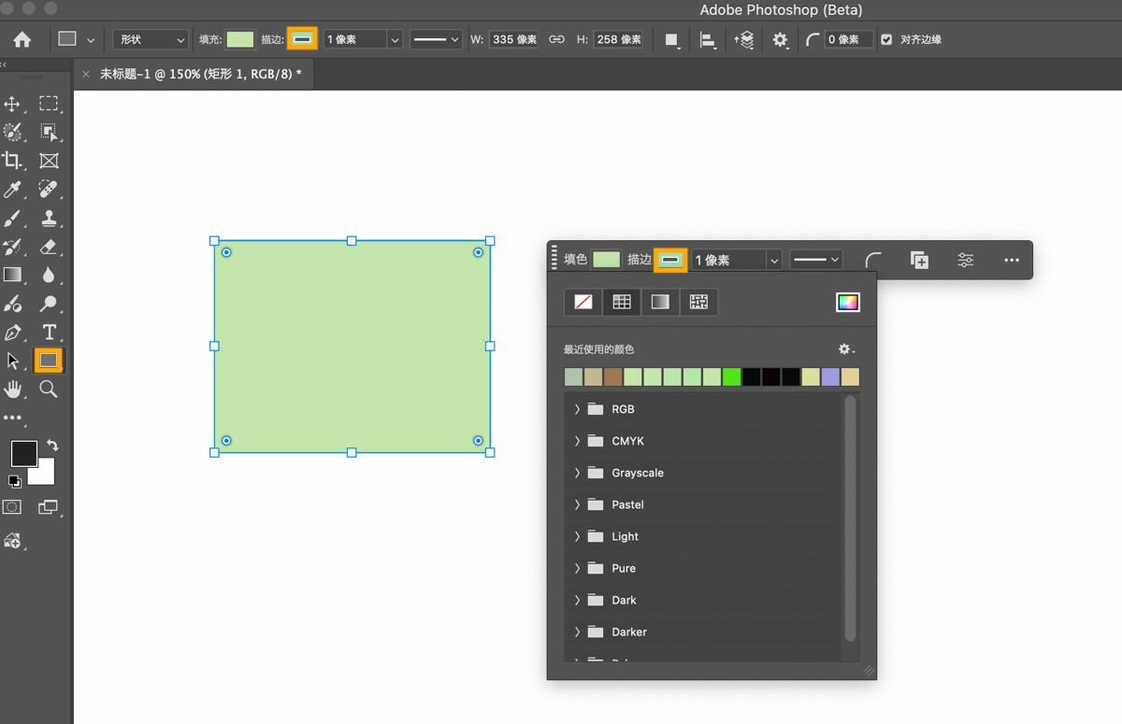The width and height of the screenshot is (1122, 724).
Task: Select the Hand tool
Action: 13,390
